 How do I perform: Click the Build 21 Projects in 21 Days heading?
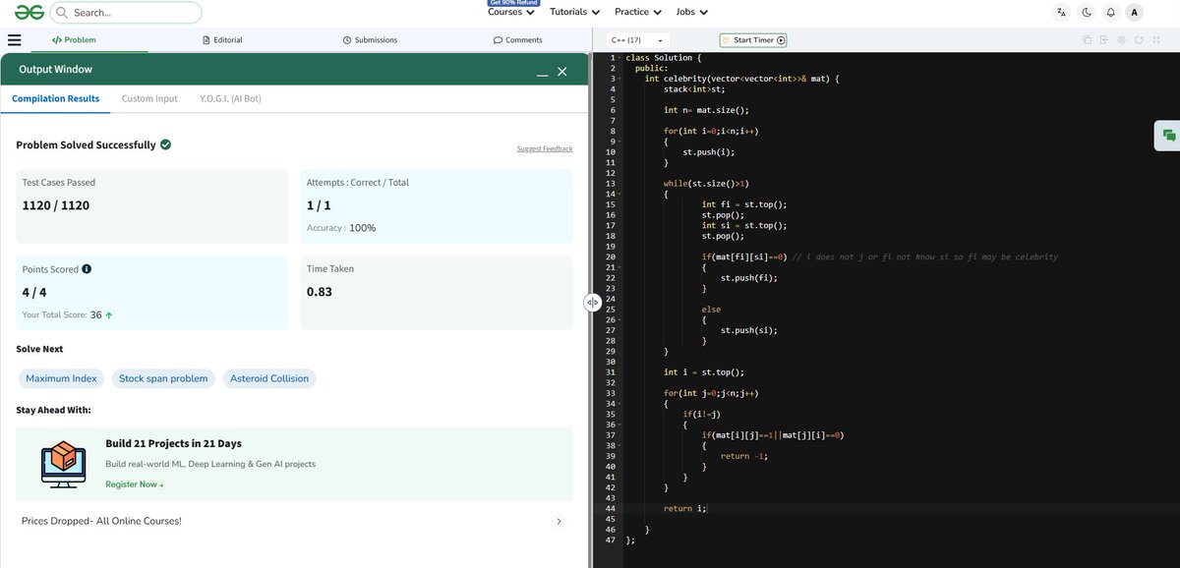coord(173,443)
